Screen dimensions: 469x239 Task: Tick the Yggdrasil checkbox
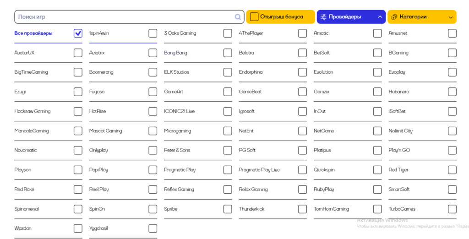[x=153, y=228]
